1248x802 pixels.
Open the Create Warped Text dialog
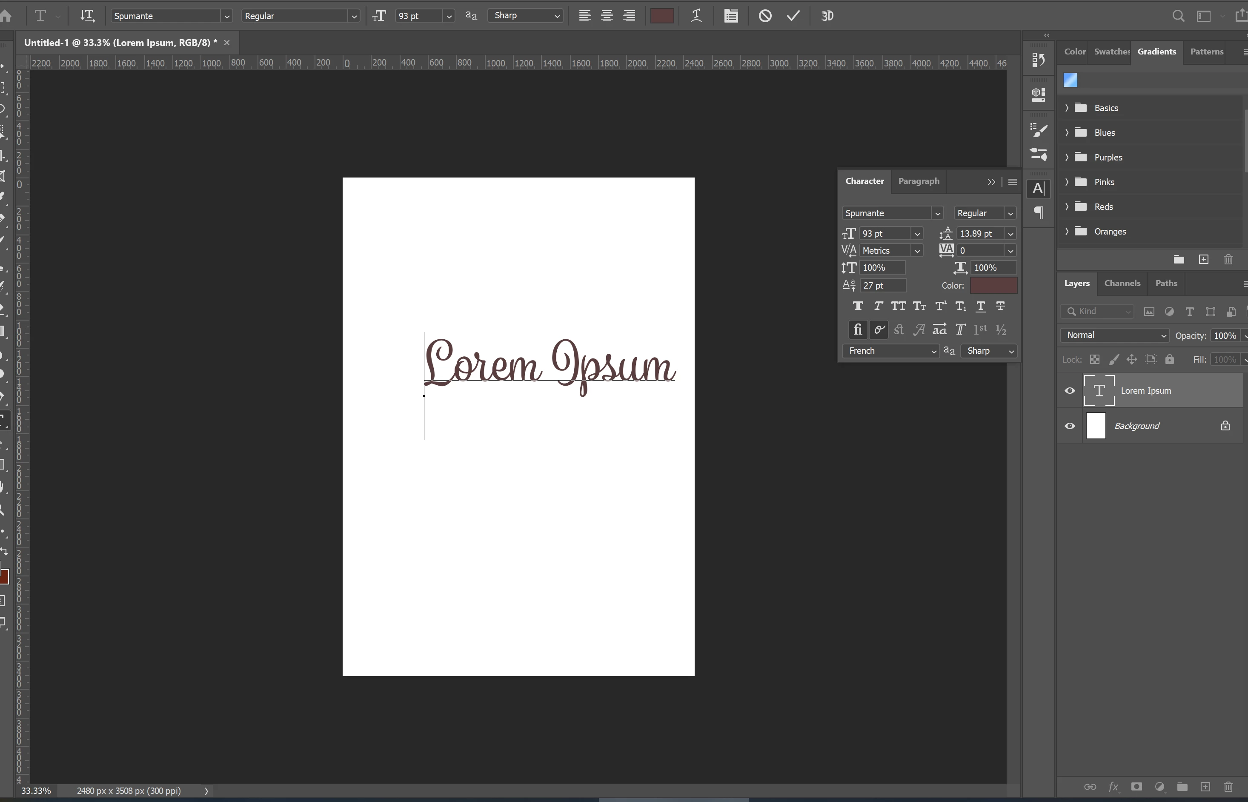(696, 16)
